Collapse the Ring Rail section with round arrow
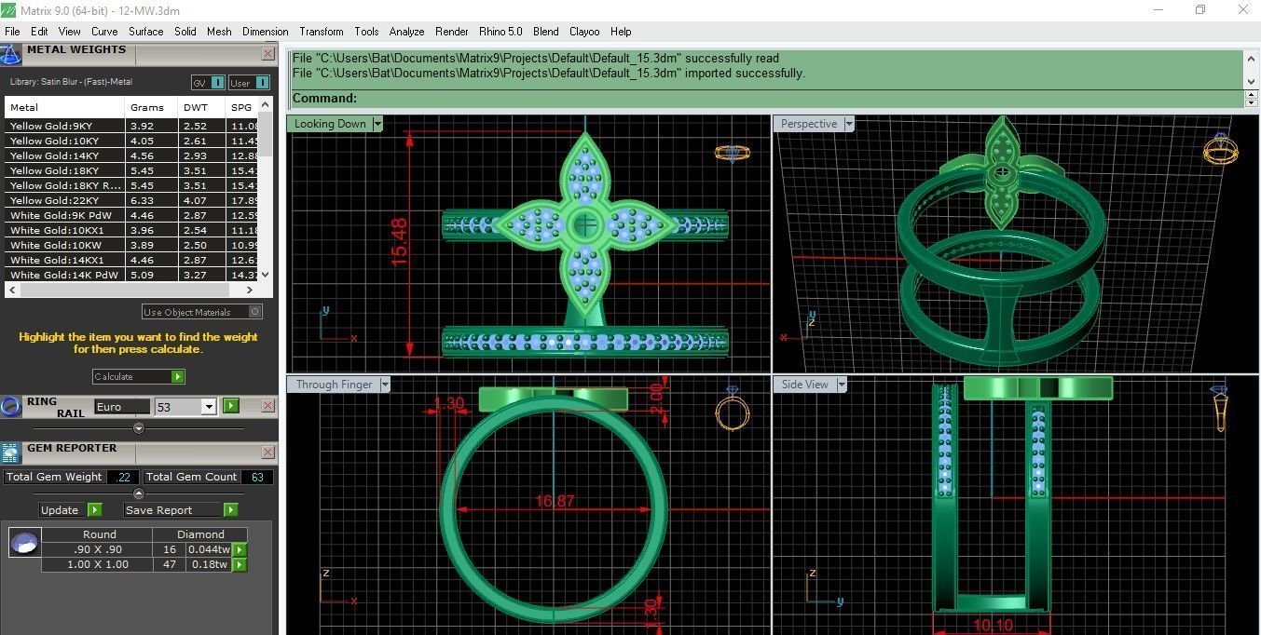Image resolution: width=1261 pixels, height=635 pixels. tap(139, 428)
